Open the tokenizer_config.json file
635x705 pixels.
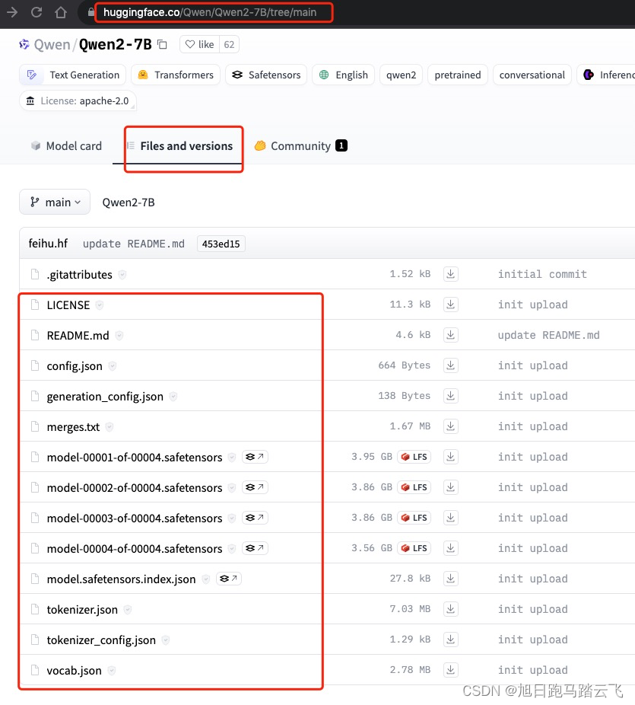pyautogui.click(x=101, y=640)
